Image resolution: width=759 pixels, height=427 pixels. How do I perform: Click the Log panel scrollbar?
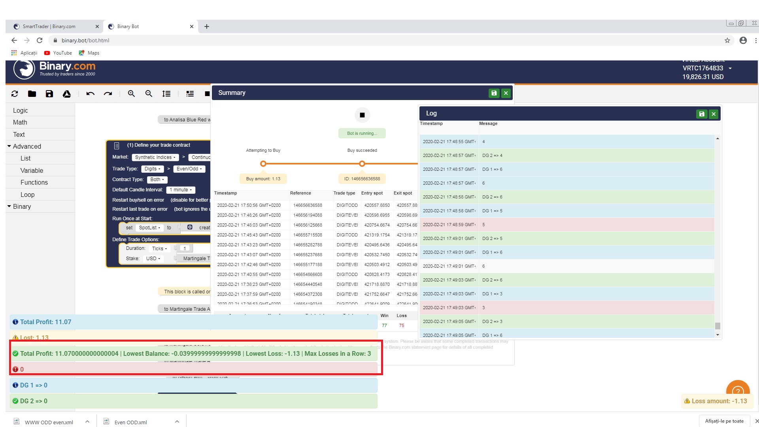click(x=717, y=326)
